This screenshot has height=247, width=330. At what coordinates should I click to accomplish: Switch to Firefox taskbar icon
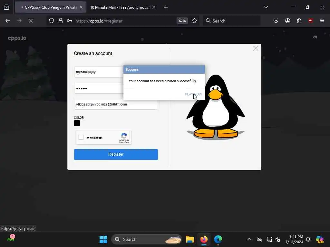point(204,239)
